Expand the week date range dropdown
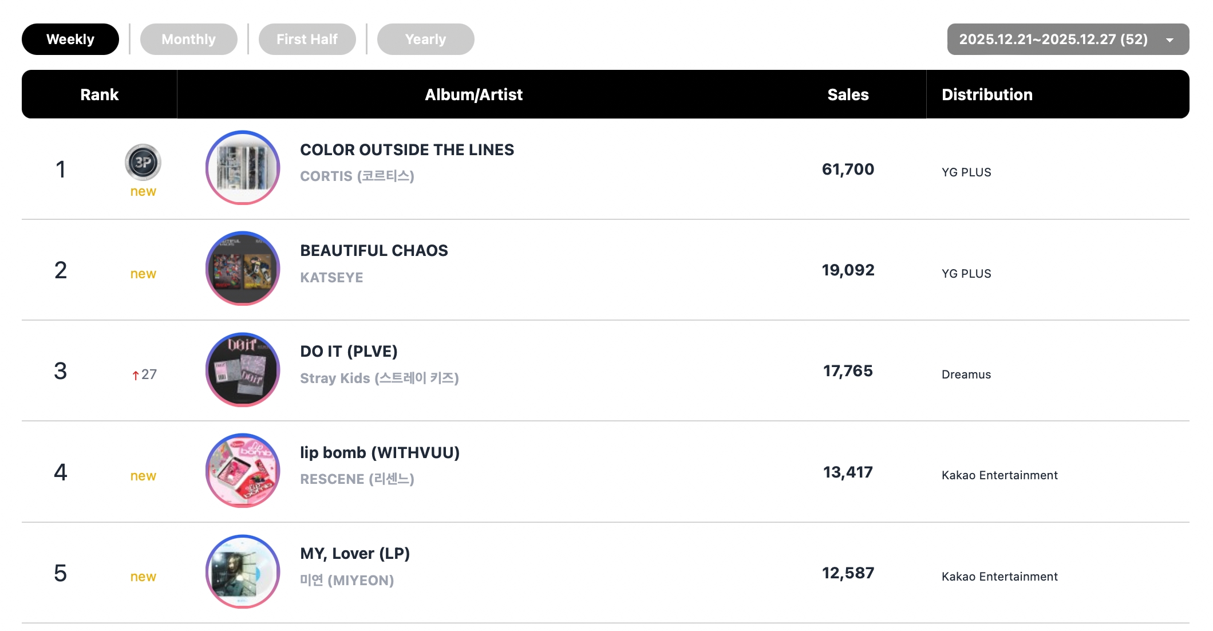Screen dimensions: 1213x631 (x=1053, y=40)
